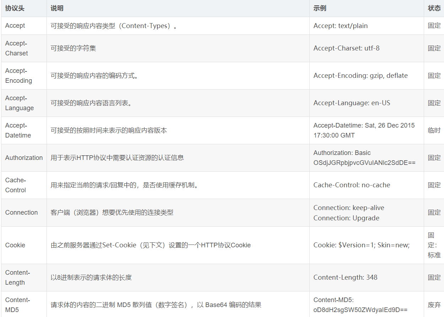This screenshot has width=444, height=317.
Task: Click the 示例 column header
Action: coord(320,8)
